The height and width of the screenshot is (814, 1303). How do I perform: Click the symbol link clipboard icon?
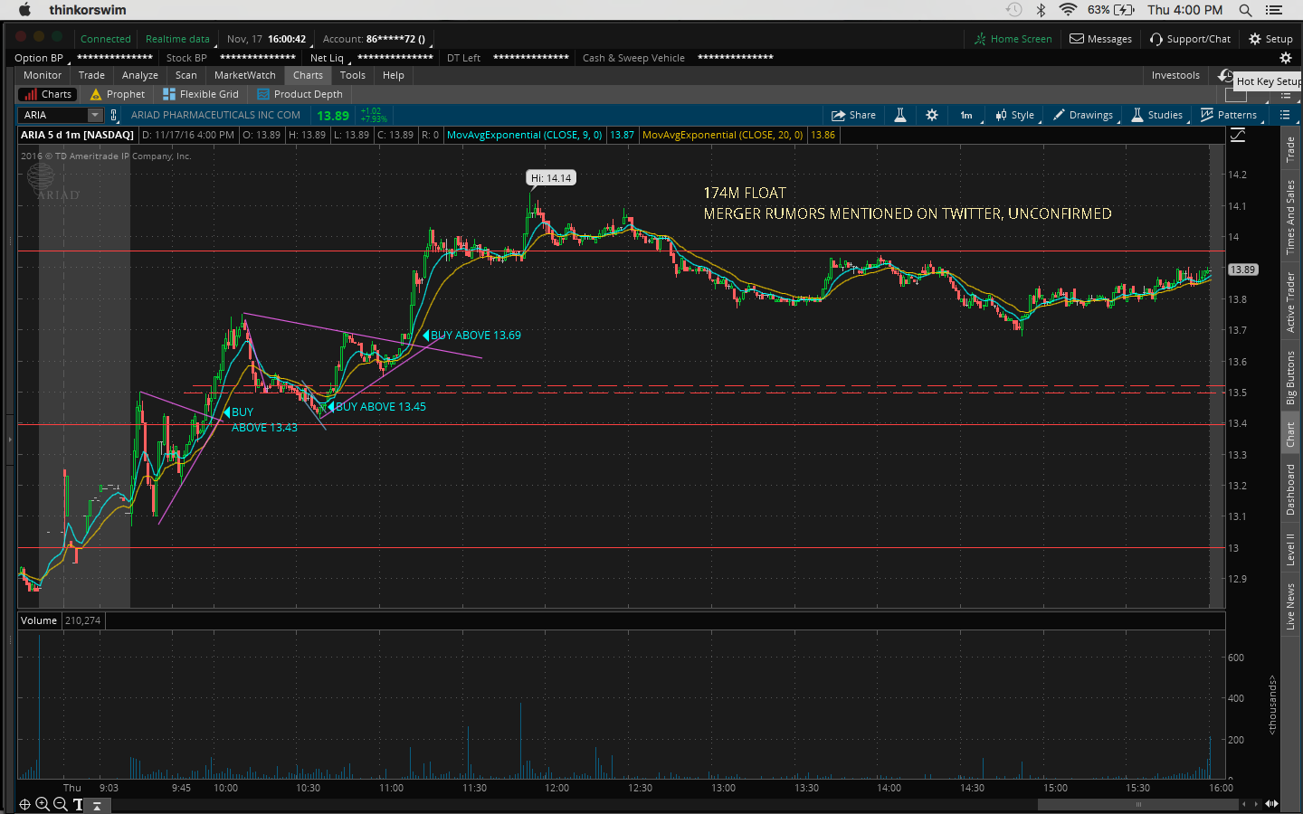114,115
